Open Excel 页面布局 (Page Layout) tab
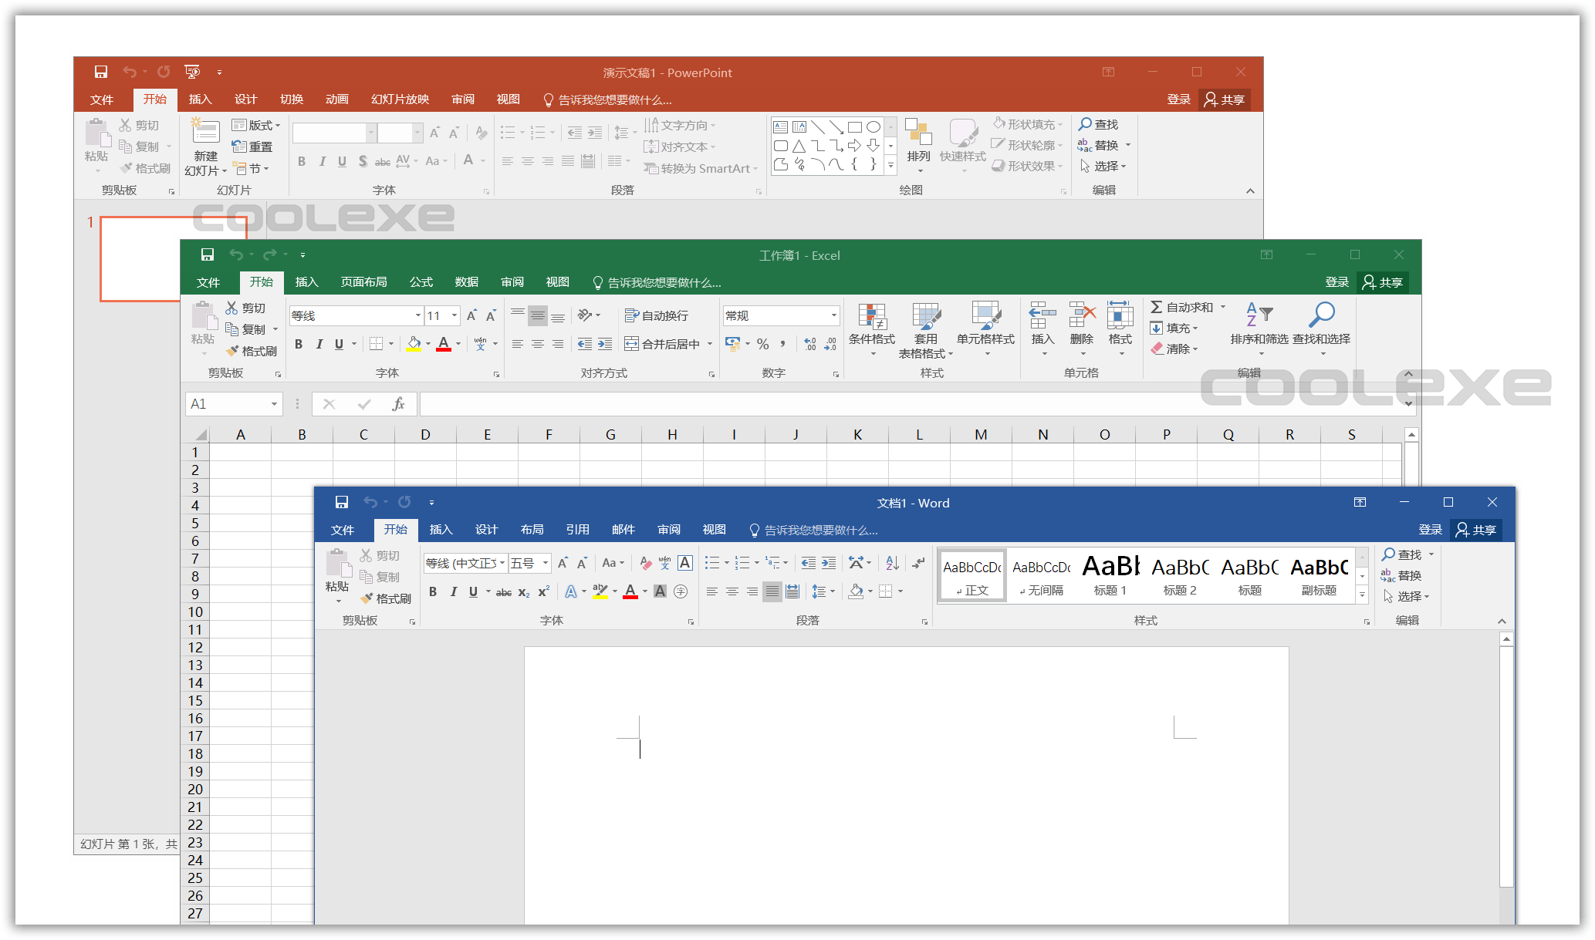The image size is (1595, 940). pyautogui.click(x=363, y=282)
